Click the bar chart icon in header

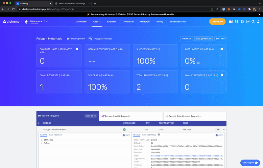(248, 22)
